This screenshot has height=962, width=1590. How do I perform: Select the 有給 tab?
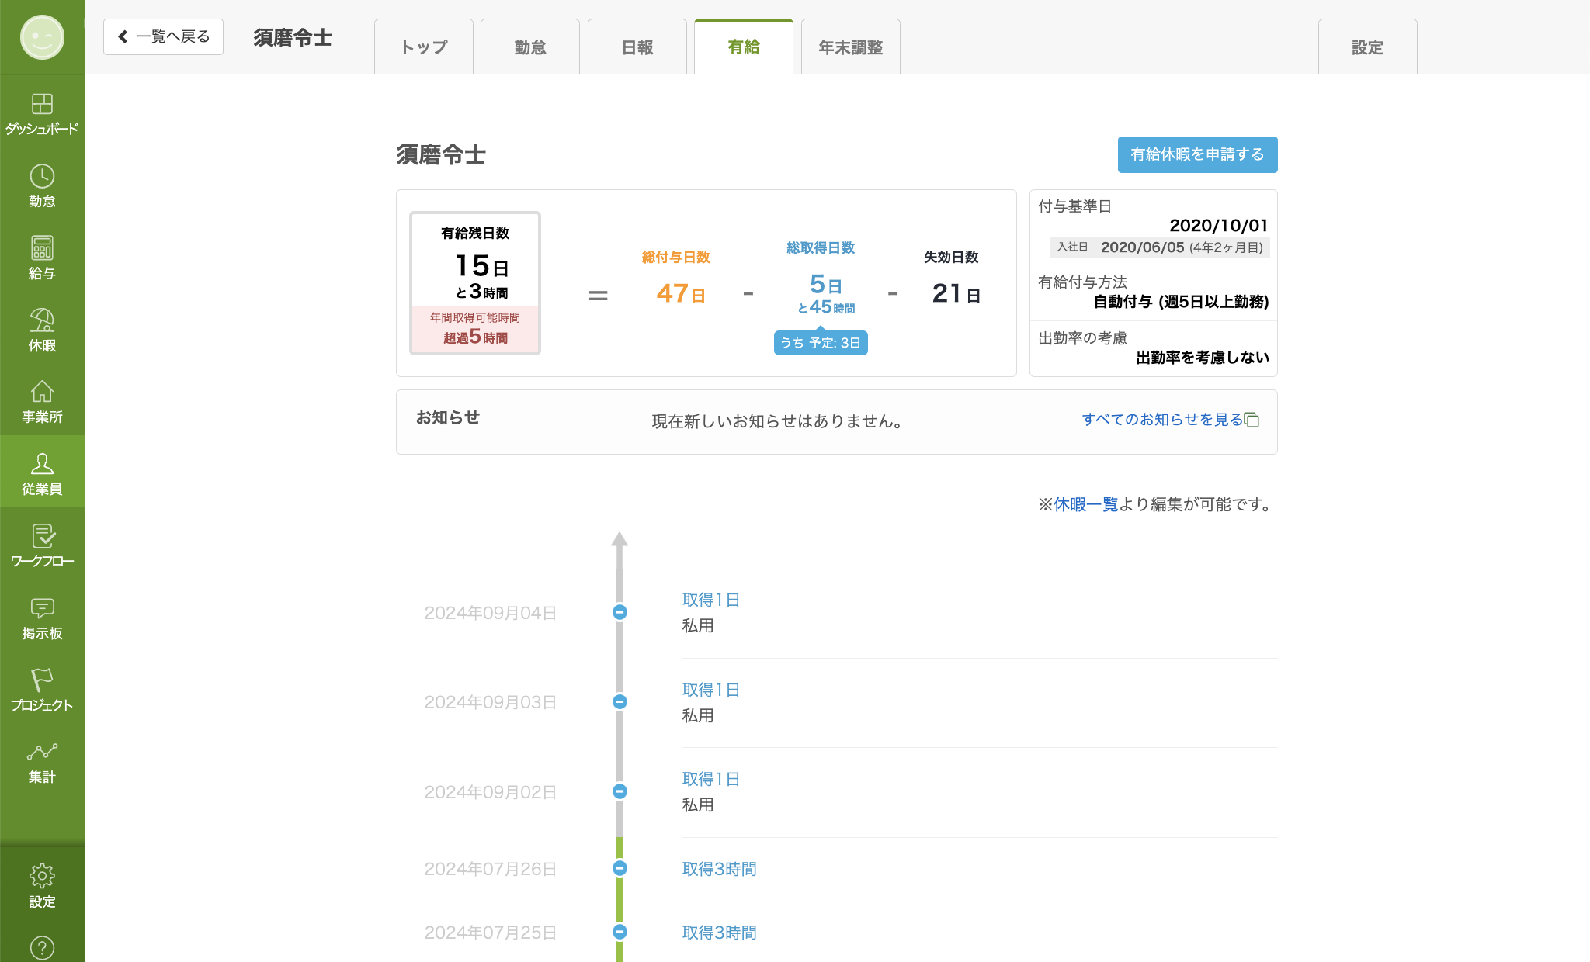coord(744,47)
